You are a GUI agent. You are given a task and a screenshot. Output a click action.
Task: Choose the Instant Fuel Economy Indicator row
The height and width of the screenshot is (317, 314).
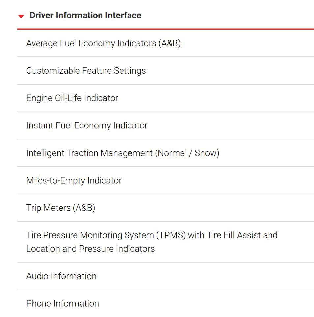coord(166,125)
